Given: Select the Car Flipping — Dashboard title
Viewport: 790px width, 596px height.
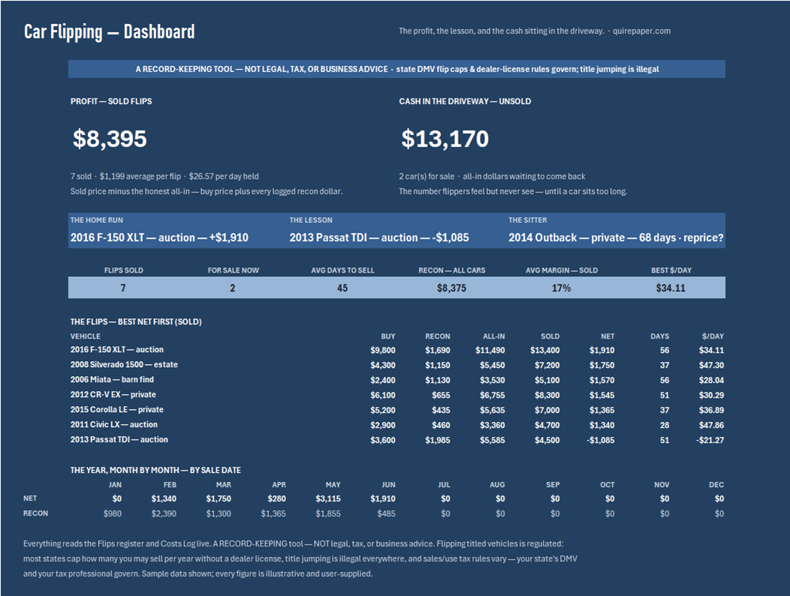Looking at the screenshot, I should tap(110, 32).
